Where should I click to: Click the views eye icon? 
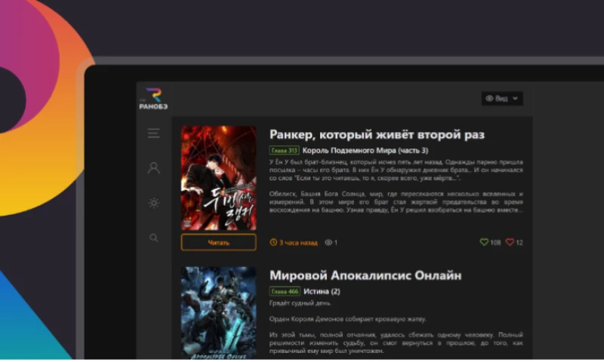[328, 242]
